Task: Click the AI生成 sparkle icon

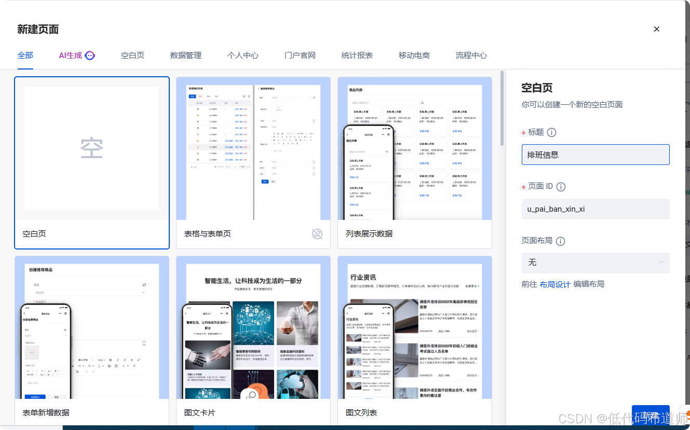Action: point(89,54)
